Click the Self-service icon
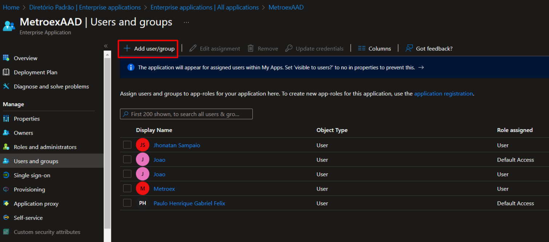Screen dimensions: 549x242 coord(6,218)
